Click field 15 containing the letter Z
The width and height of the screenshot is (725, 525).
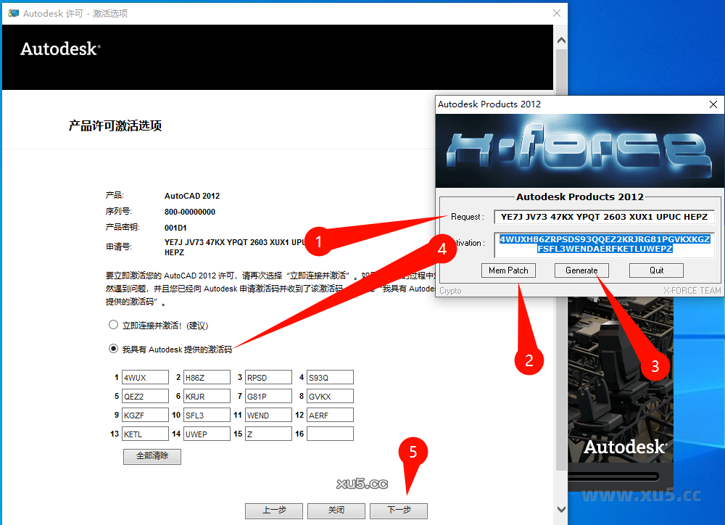pos(268,434)
